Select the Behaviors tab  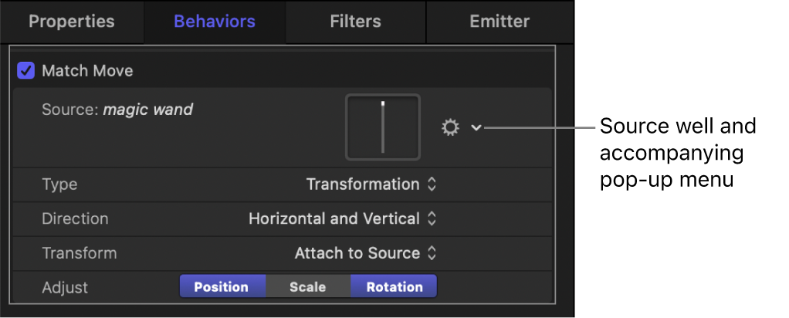point(215,22)
